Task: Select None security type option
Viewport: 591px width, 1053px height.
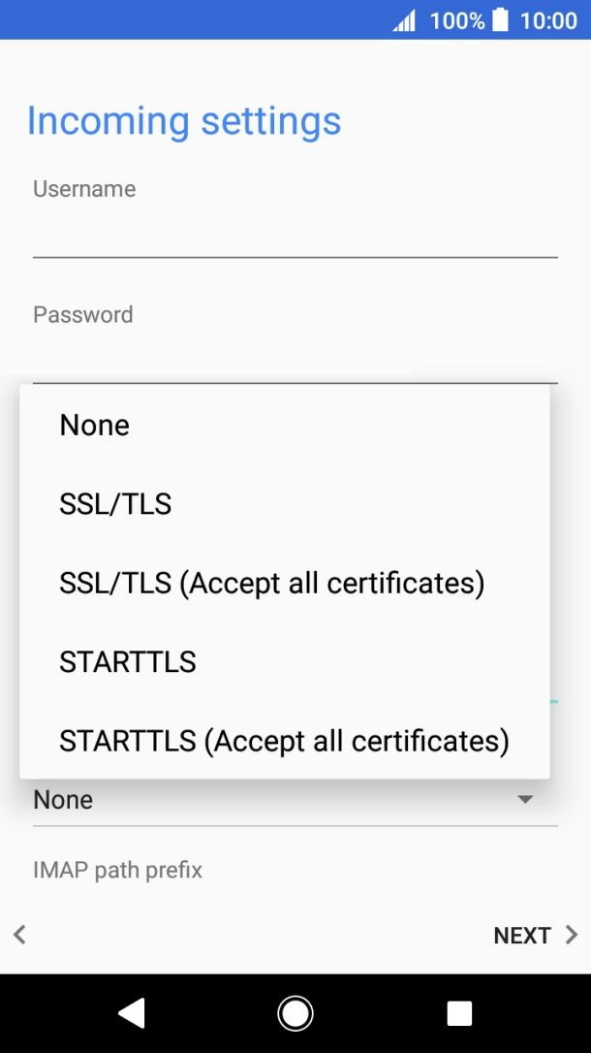Action: click(x=285, y=425)
